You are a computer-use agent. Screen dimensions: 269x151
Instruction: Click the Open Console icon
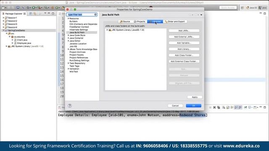pos(255,107)
